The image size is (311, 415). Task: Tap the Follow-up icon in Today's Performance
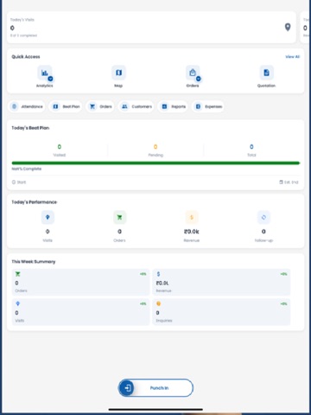[263, 217]
